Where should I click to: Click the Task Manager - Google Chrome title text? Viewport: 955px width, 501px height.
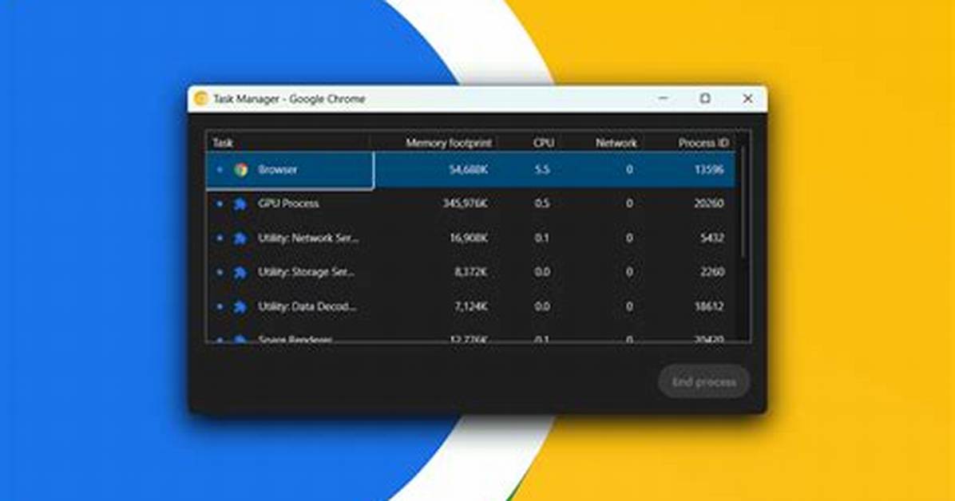click(289, 99)
